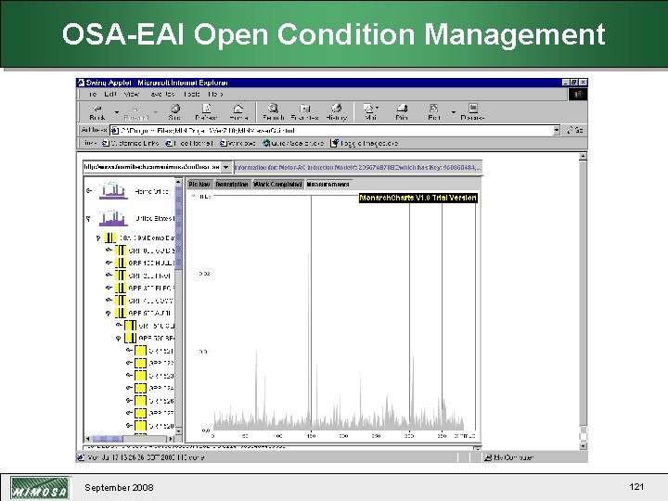Click the browser page scroll-up arrow
The height and width of the screenshot is (501, 668).
pos(583,156)
